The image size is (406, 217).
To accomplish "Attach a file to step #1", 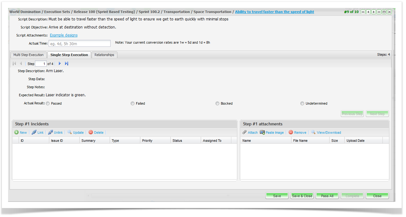I will pyautogui.click(x=250, y=132).
